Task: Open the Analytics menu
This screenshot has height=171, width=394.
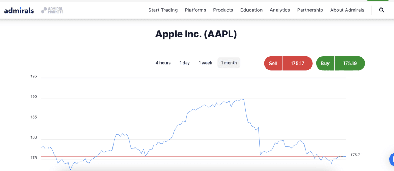Action: (280, 10)
